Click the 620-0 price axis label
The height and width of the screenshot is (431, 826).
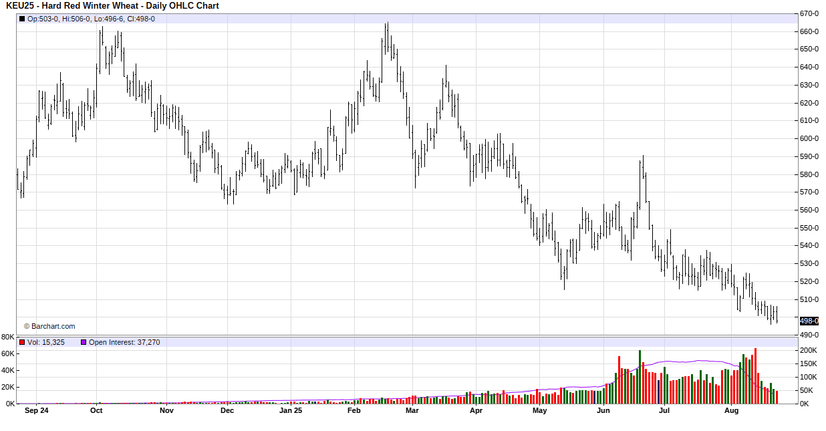tap(810, 103)
